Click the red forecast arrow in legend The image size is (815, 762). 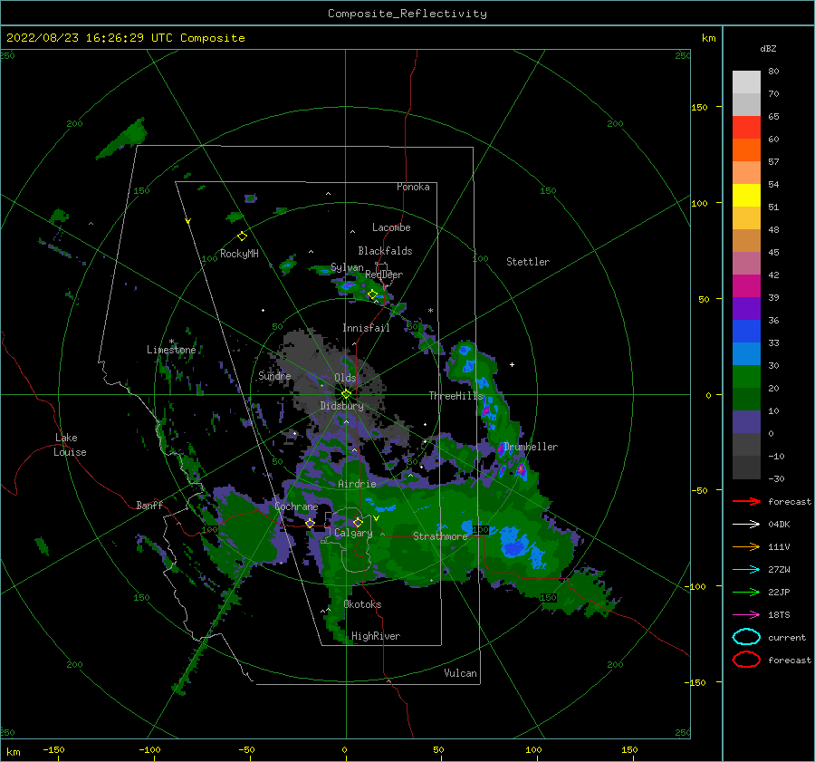point(746,501)
